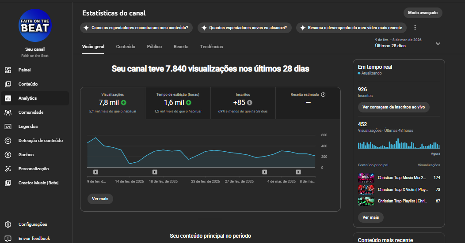Click the 14 de fev. de 2026 axis label
Viewport: 465px width, 243px height.
pos(130,181)
